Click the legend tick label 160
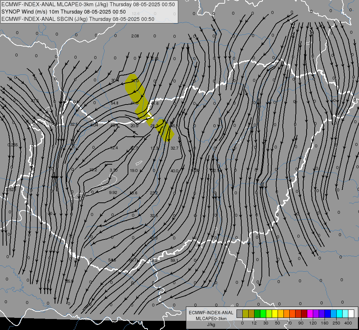Image resolution: width=359 pixels, height=330 pixels. [325, 323]
